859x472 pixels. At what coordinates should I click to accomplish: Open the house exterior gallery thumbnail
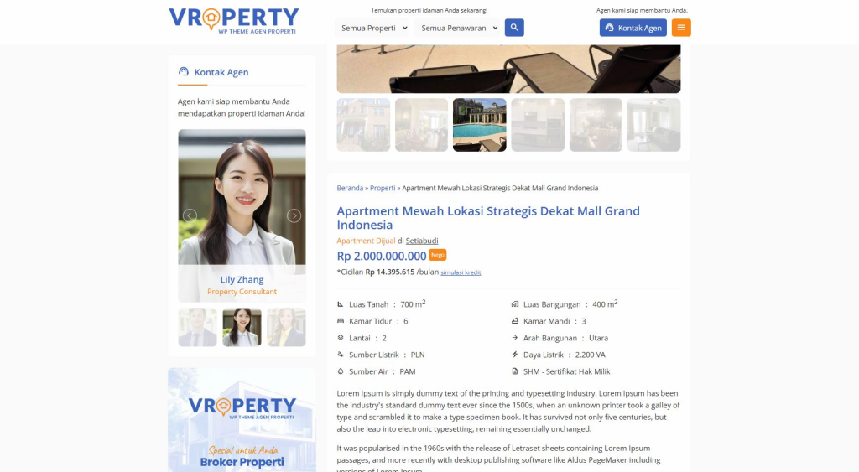point(363,125)
